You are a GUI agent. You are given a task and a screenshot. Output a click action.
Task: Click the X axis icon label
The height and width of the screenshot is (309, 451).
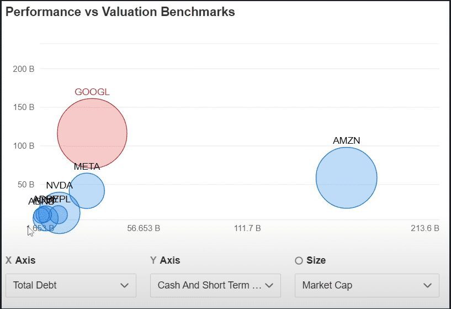click(x=9, y=260)
